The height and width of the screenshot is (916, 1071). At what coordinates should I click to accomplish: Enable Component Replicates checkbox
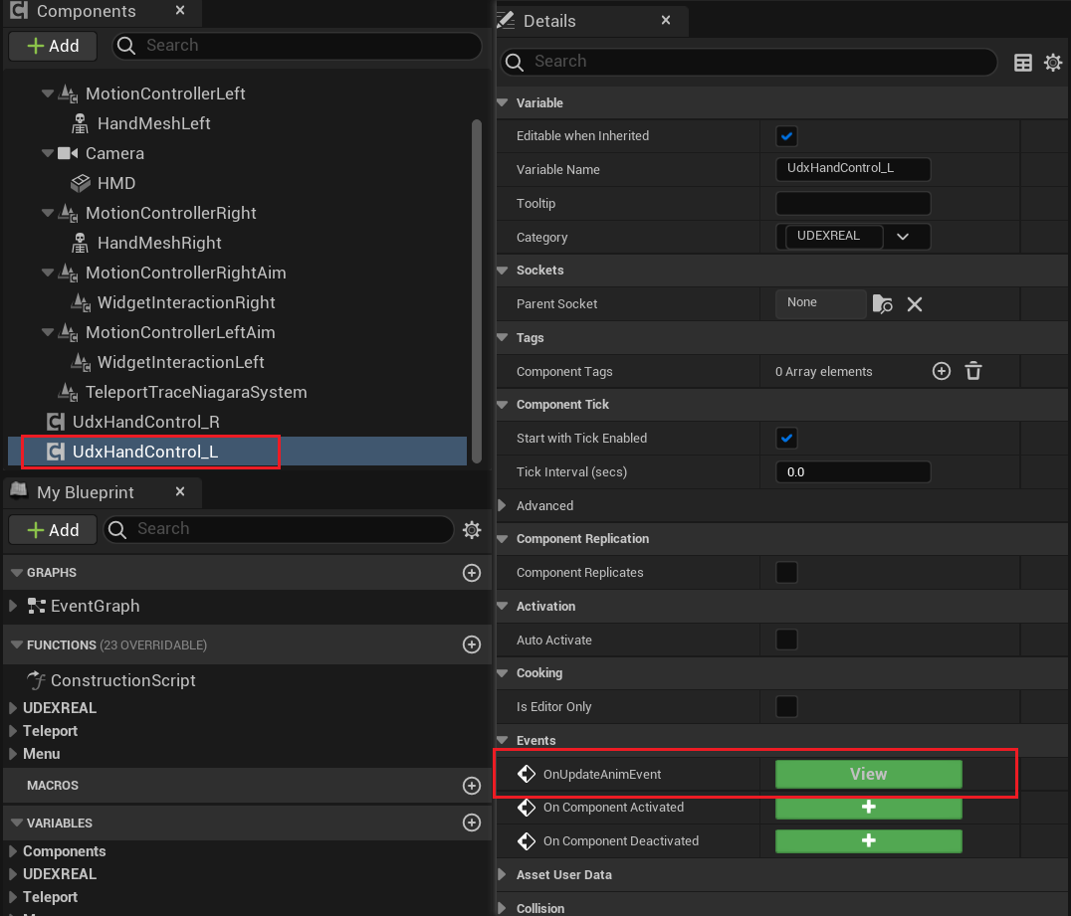786,573
